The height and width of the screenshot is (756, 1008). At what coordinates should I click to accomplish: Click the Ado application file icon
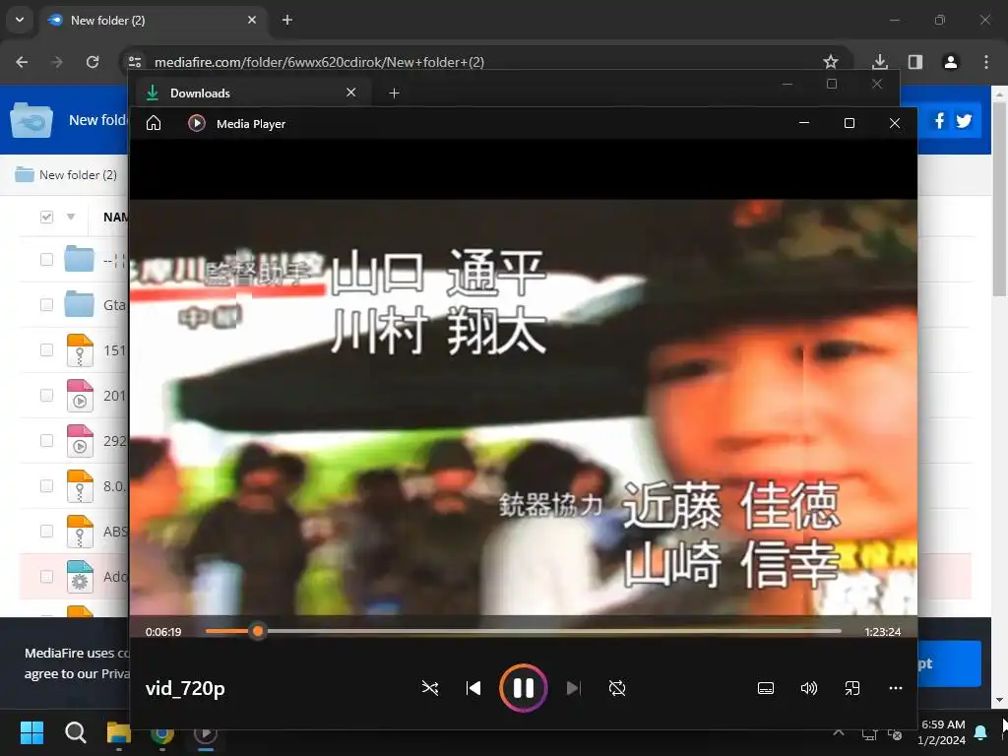80,576
